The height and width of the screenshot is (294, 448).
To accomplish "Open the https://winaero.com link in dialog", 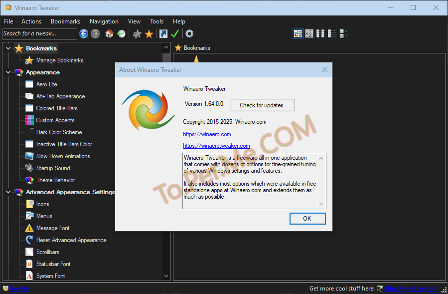I will pos(207,134).
